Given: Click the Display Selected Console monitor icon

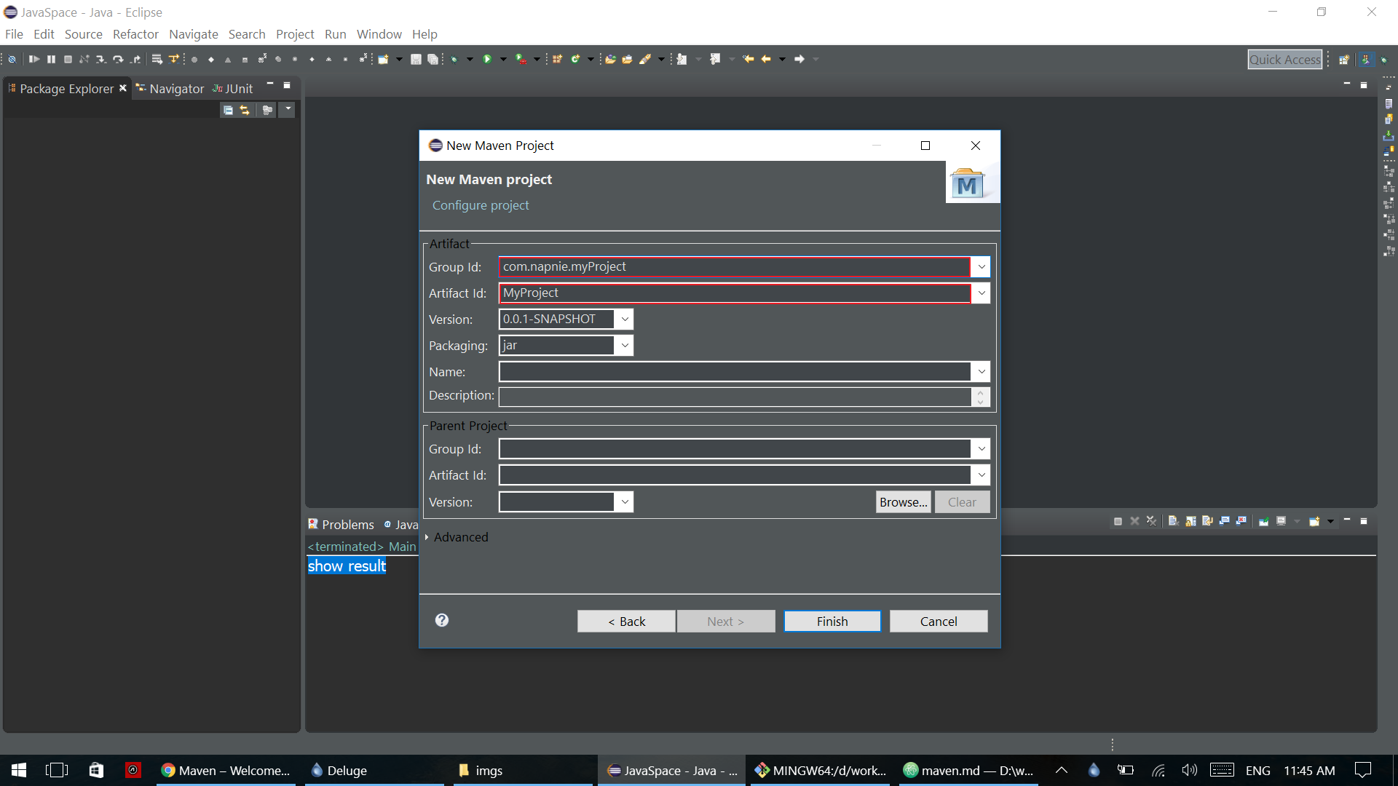Looking at the screenshot, I should tap(1281, 521).
